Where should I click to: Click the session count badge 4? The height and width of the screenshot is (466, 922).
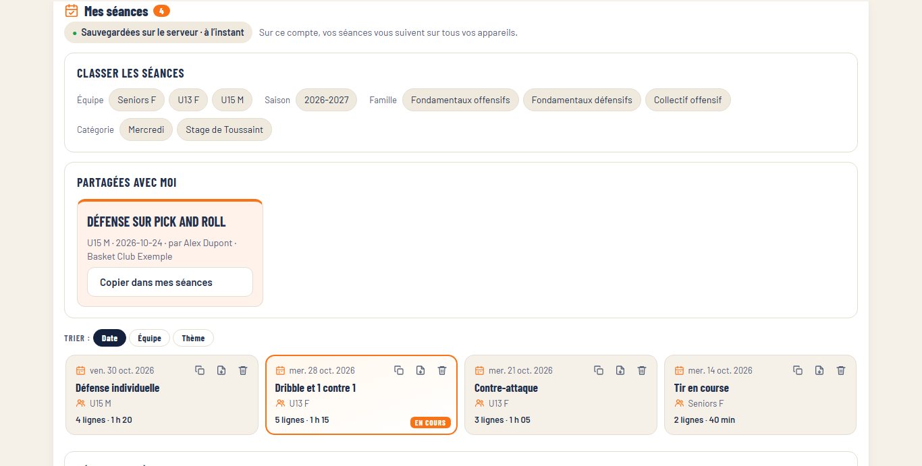[161, 11]
